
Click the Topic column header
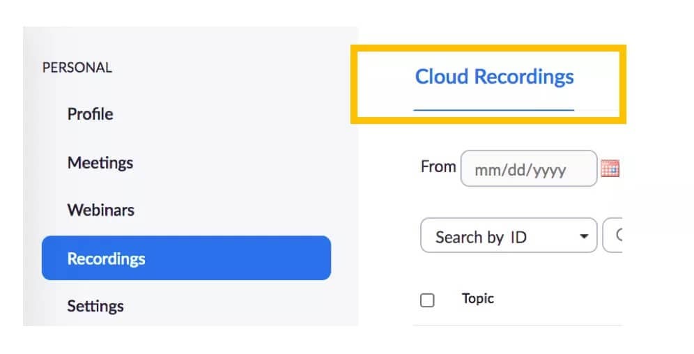pyautogui.click(x=477, y=299)
